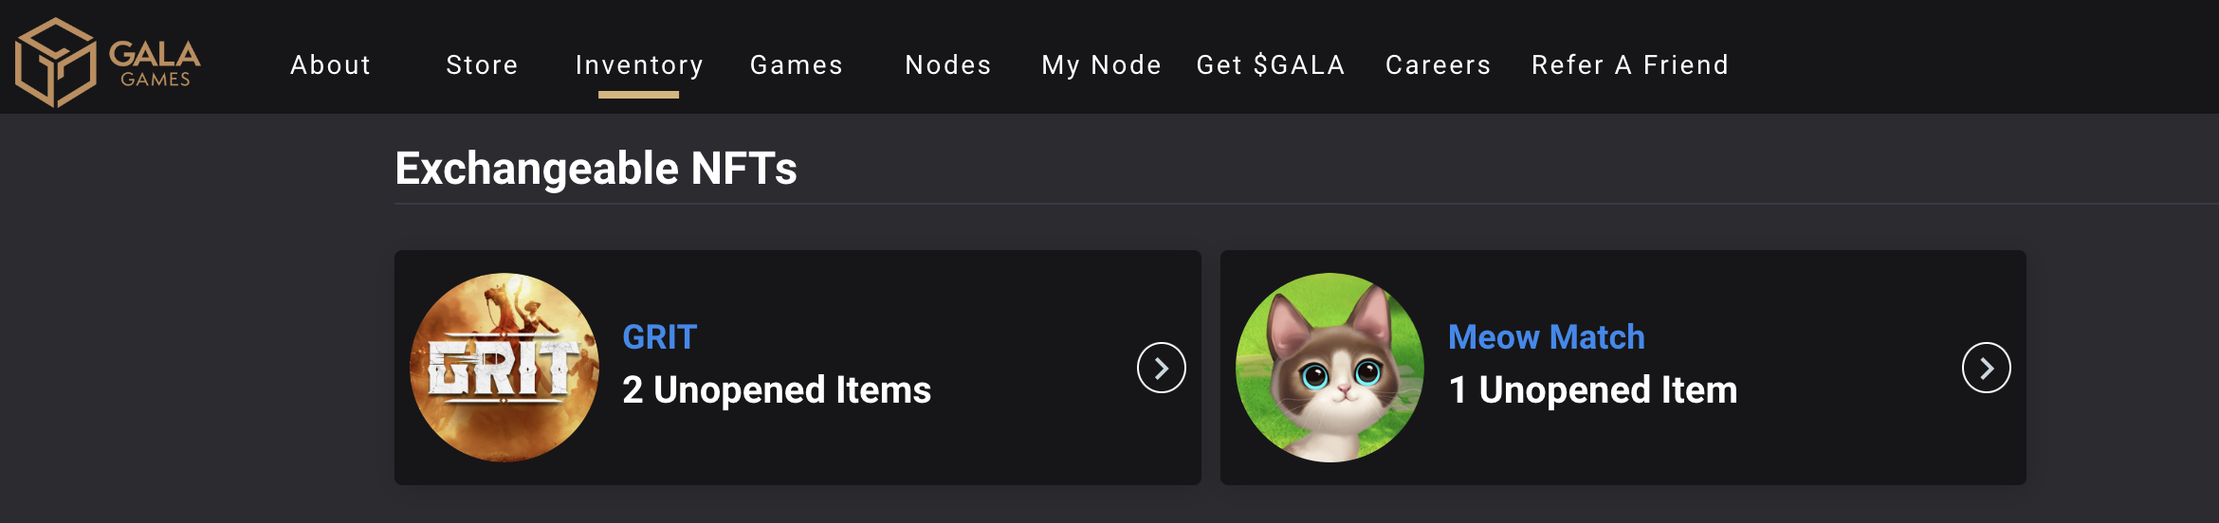Click Get $GALA link
Viewport: 2219px width, 523px height.
click(1271, 64)
